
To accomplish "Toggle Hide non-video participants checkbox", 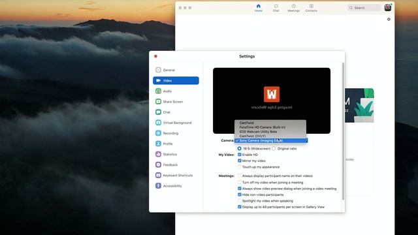I will coord(240,195).
